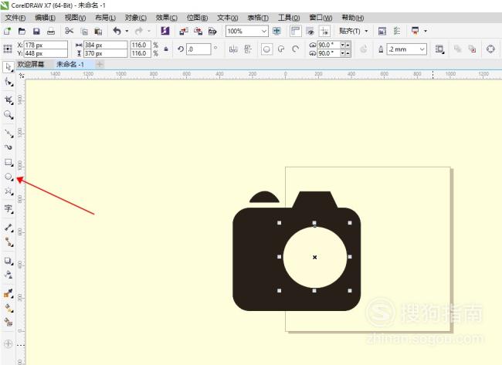Select the Interactive Fill tool
This screenshot has width=502, height=365.
(8, 308)
